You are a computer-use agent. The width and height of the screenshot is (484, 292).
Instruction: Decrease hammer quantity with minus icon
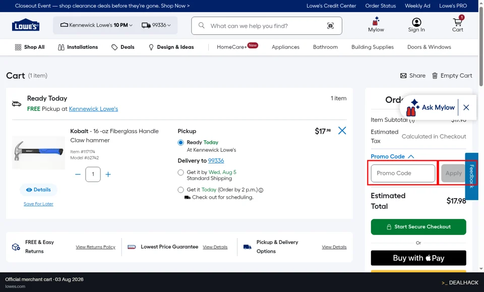coord(78,174)
